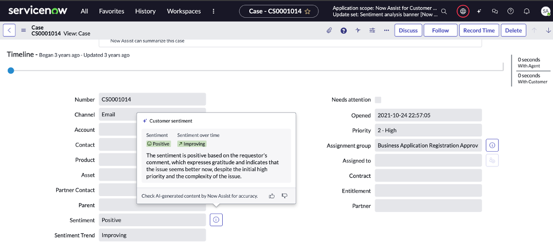Open the Favorites menu

112,11
